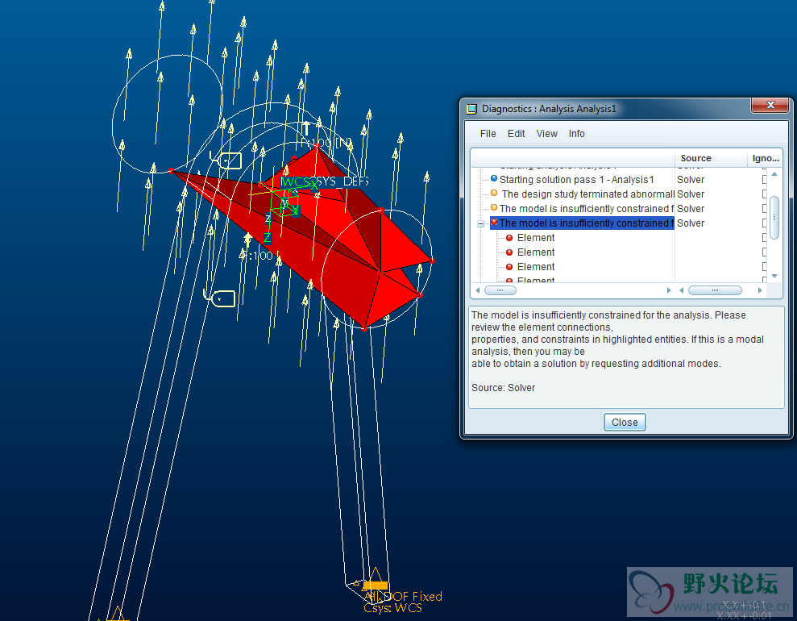Click the message column horizontal scrollbar thumb
Viewport: 797px width, 621px height.
coord(500,290)
